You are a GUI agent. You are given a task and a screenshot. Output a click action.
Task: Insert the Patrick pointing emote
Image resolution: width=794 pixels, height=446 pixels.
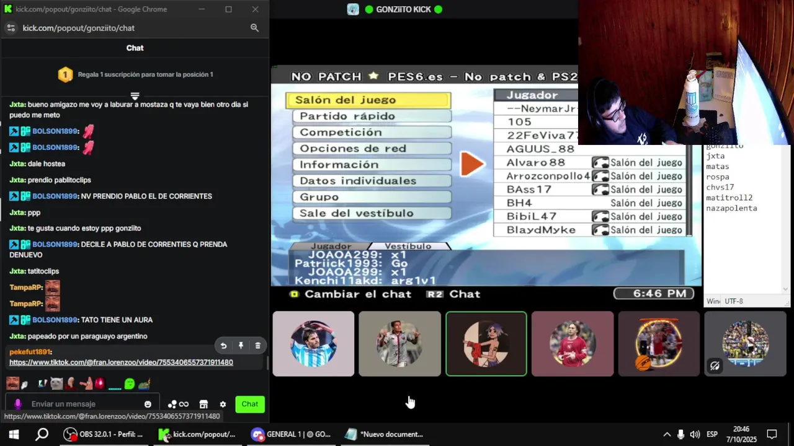point(86,383)
